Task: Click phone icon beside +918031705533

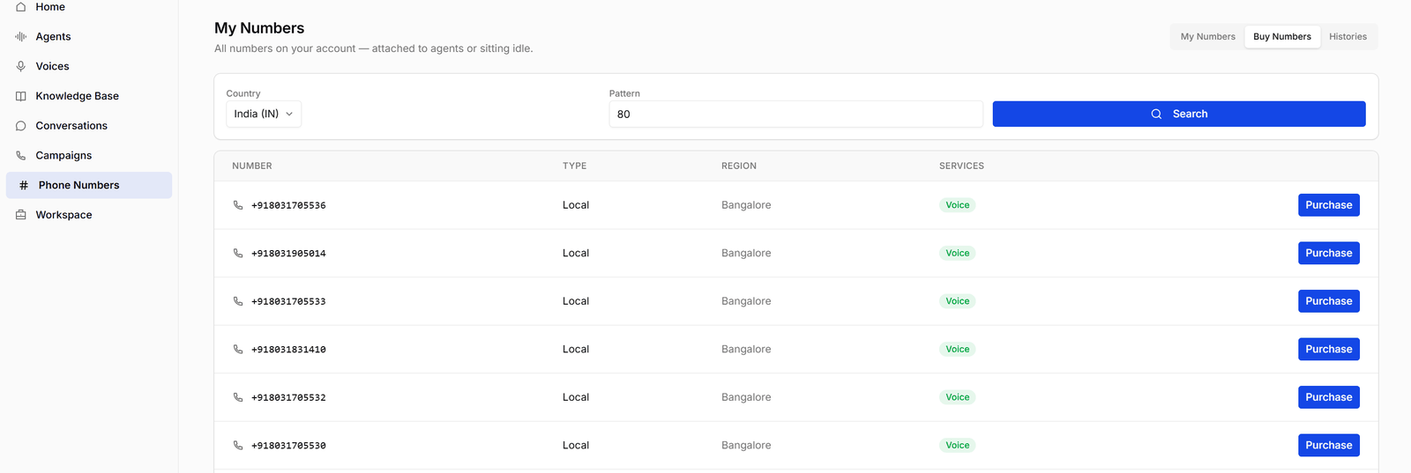Action: (238, 301)
